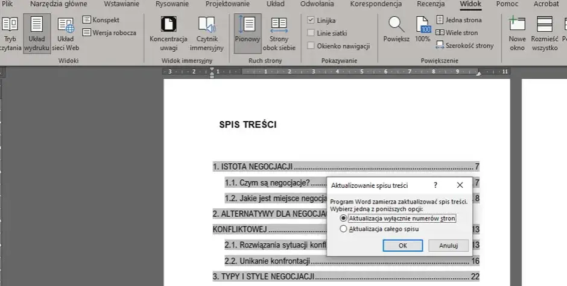The image size is (567, 286).
Task: Switch to Rysowanie tab
Action: point(172,4)
